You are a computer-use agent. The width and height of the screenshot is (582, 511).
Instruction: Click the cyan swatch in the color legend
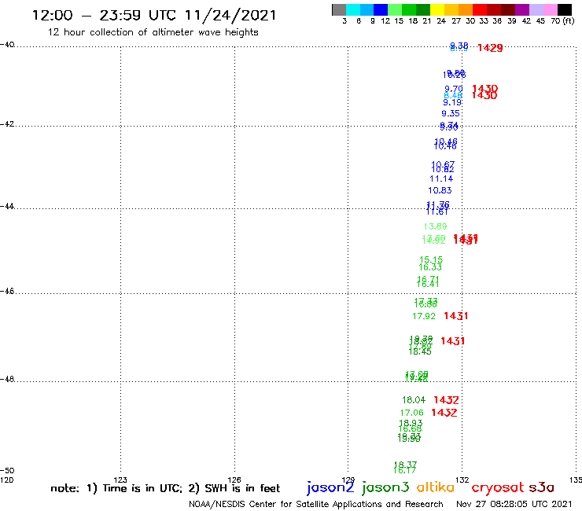pos(353,9)
